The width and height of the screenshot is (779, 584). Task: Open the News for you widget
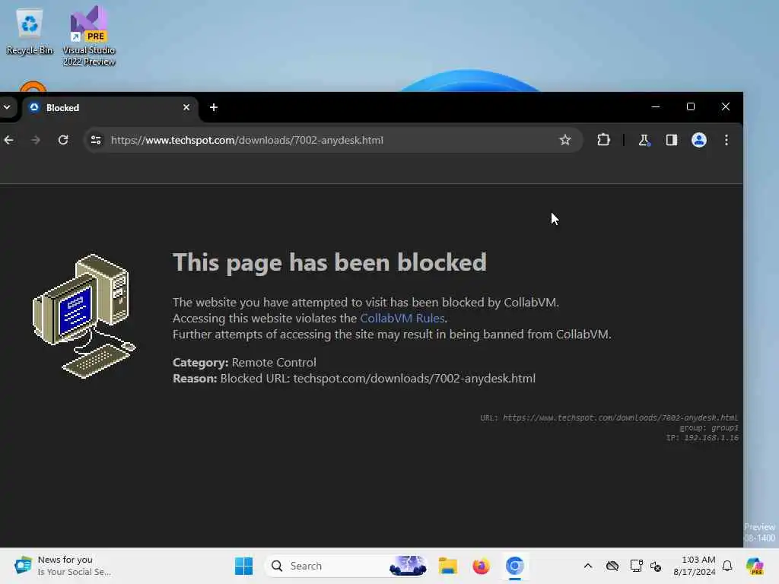(62, 566)
